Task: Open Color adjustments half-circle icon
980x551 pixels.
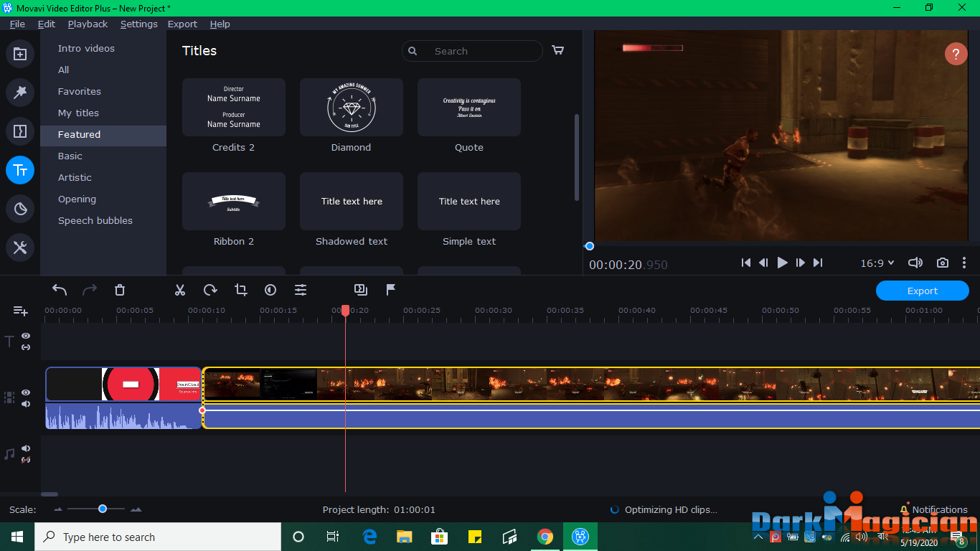Action: tap(270, 290)
